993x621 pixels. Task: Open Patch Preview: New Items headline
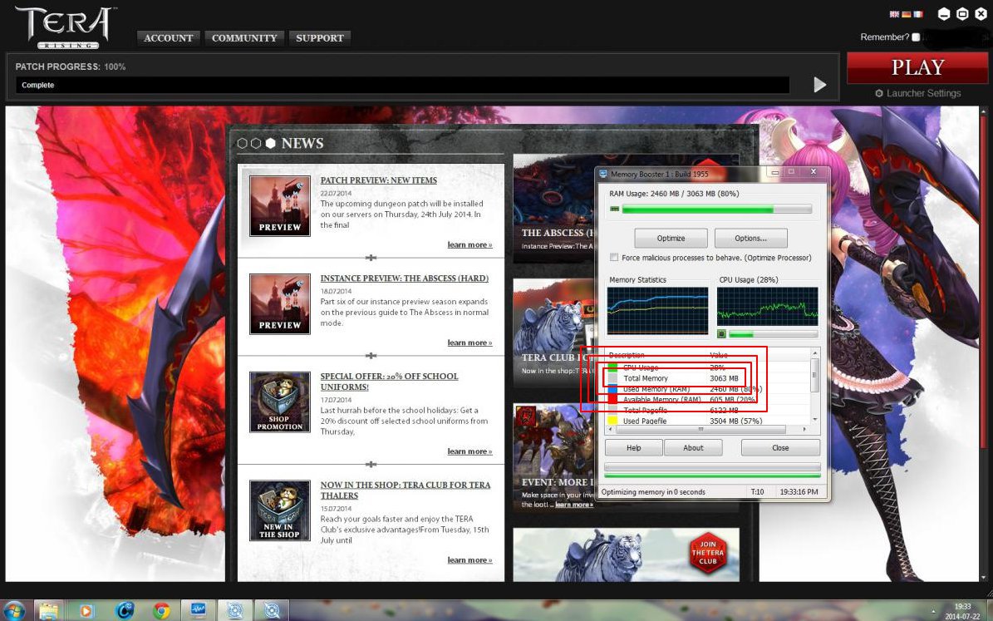[379, 180]
